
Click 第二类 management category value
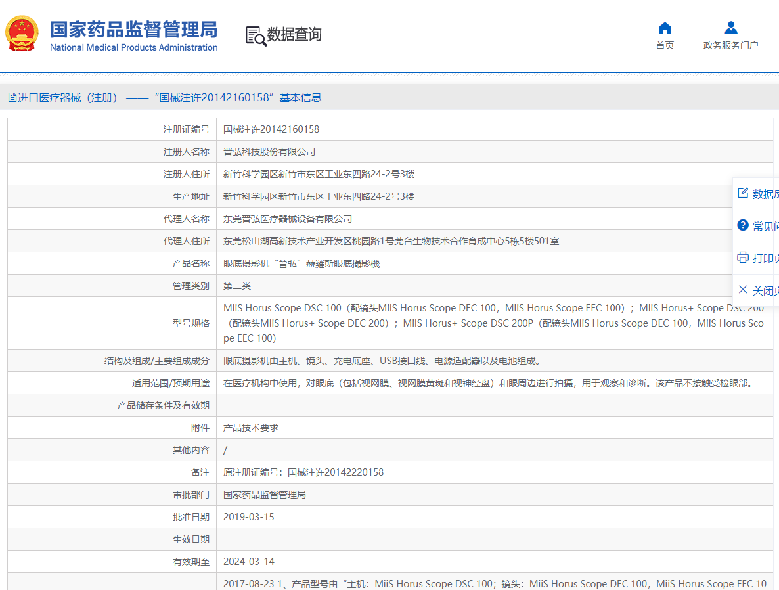(237, 286)
